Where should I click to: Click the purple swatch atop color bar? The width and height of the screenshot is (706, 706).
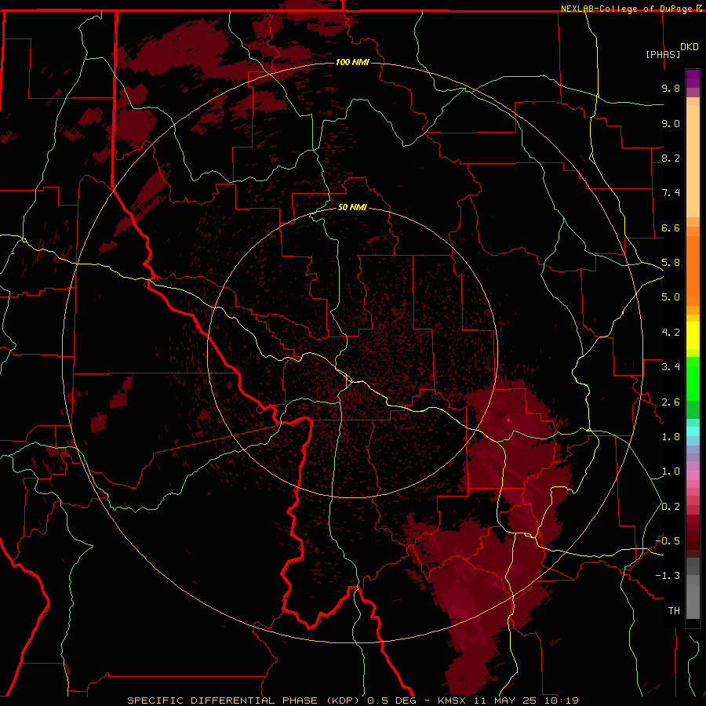pos(693,78)
